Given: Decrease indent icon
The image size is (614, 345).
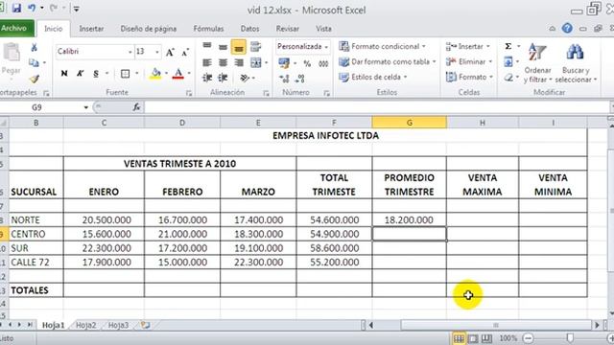Looking at the screenshot, I should coord(207,78).
